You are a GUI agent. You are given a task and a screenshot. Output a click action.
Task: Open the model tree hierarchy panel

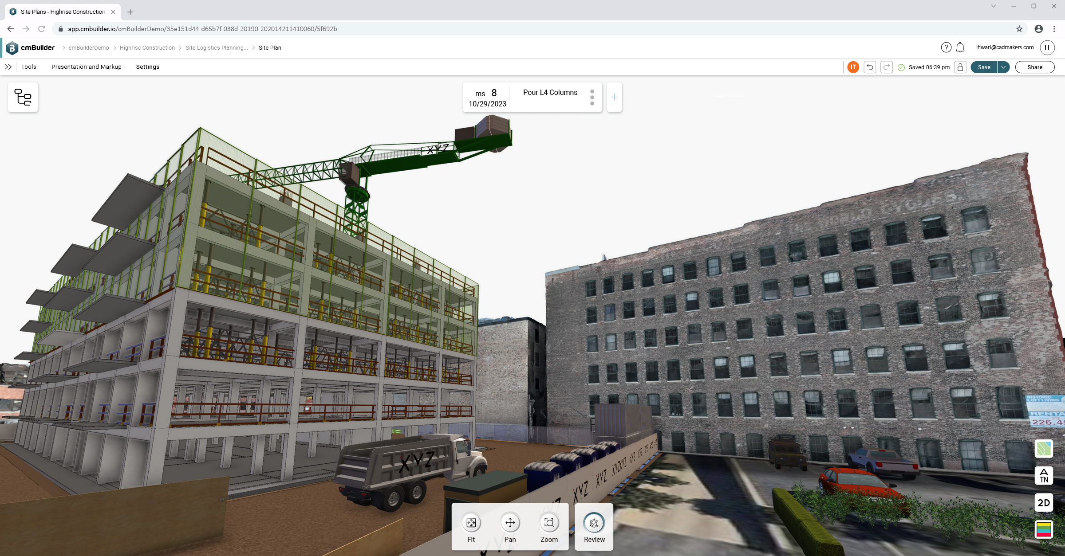tap(23, 97)
